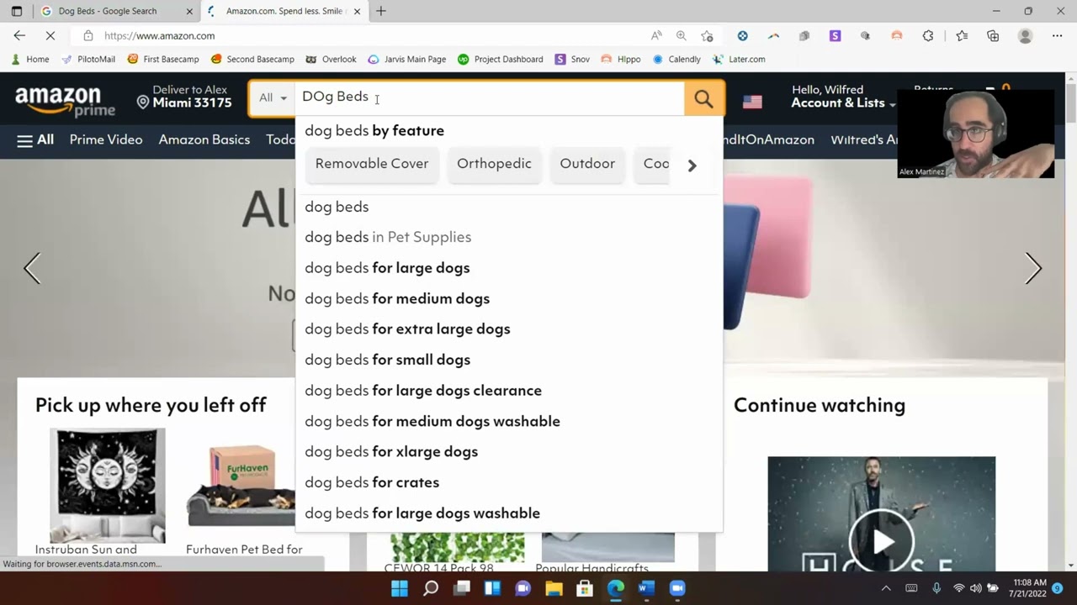Click into the Amazon search field
Image resolution: width=1077 pixels, height=605 pixels.
(489, 98)
